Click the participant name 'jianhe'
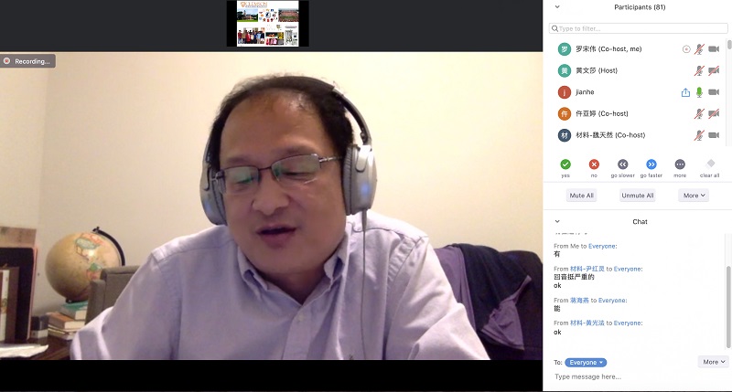Viewport: 732px width, 392px height. 585,92
